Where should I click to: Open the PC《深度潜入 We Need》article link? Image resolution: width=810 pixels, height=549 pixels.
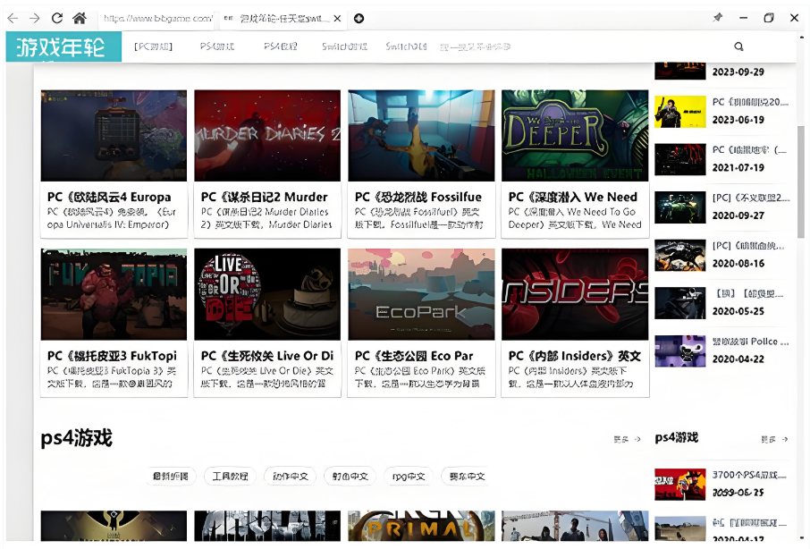[572, 198]
